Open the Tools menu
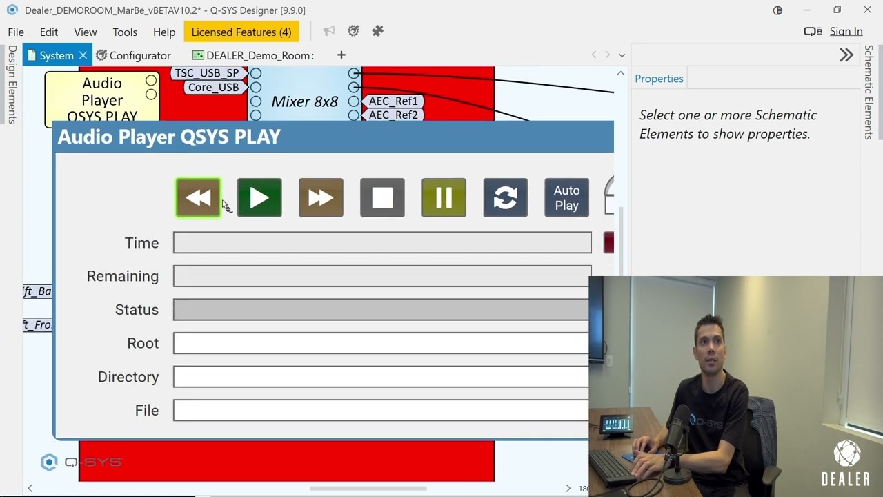 [125, 32]
